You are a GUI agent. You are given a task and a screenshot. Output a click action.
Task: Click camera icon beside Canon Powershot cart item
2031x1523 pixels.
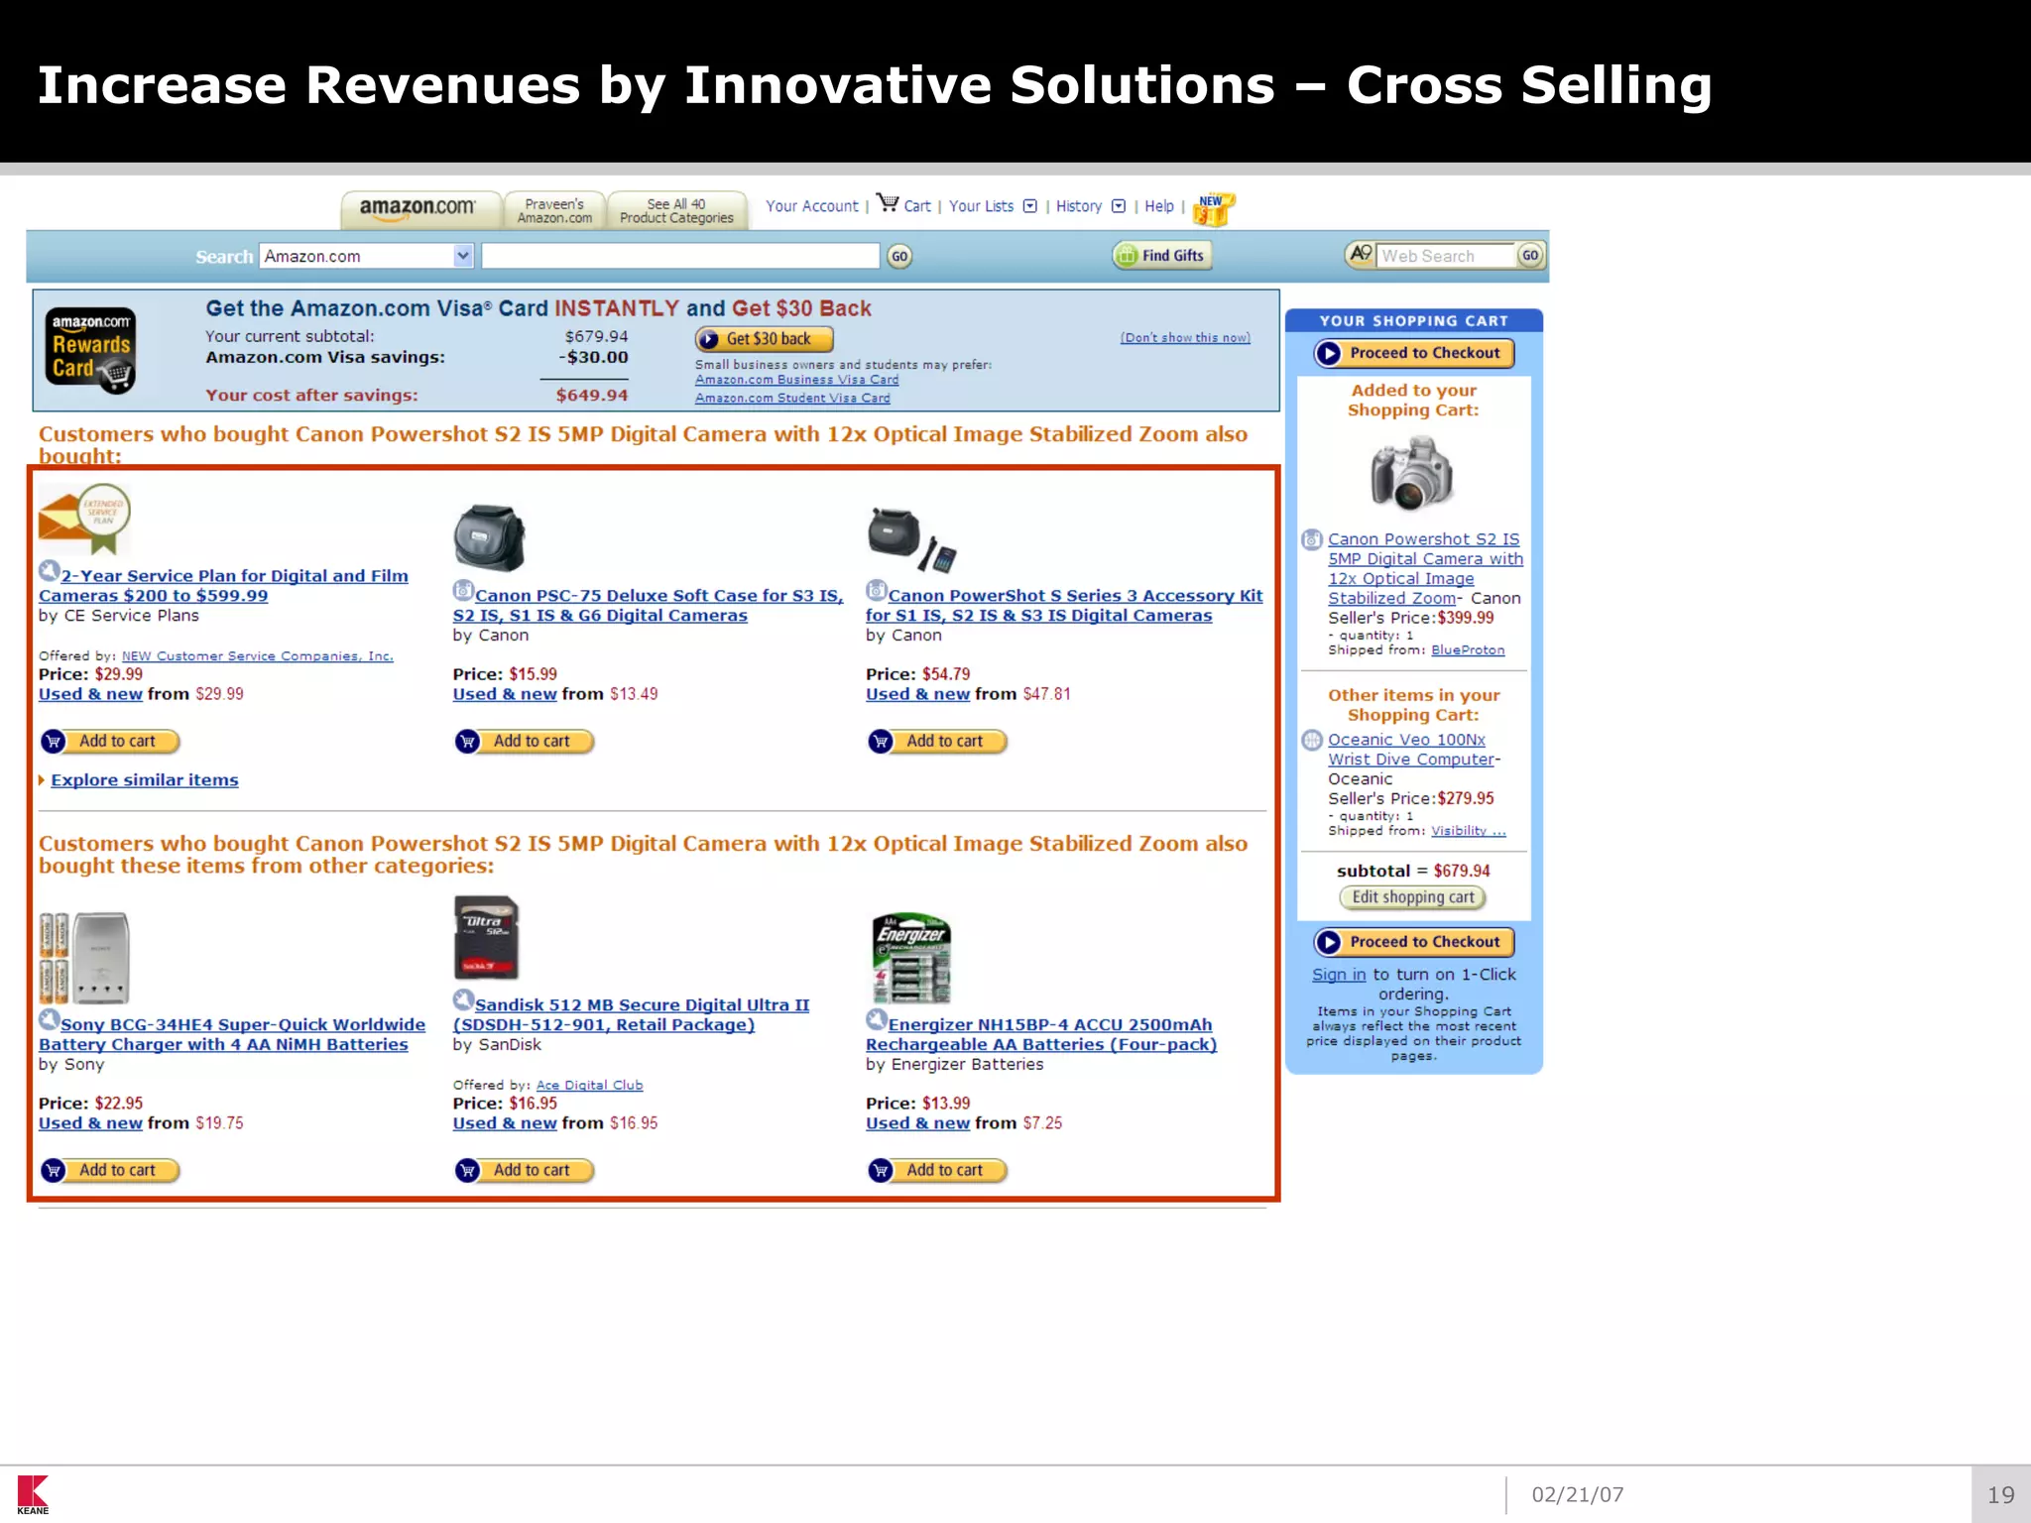tap(1312, 539)
